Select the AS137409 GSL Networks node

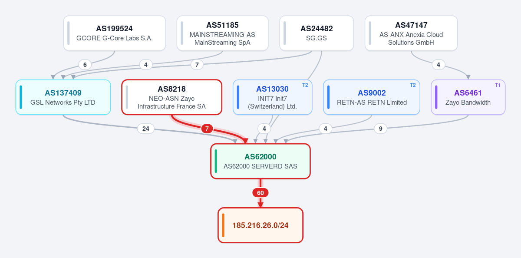pos(63,97)
